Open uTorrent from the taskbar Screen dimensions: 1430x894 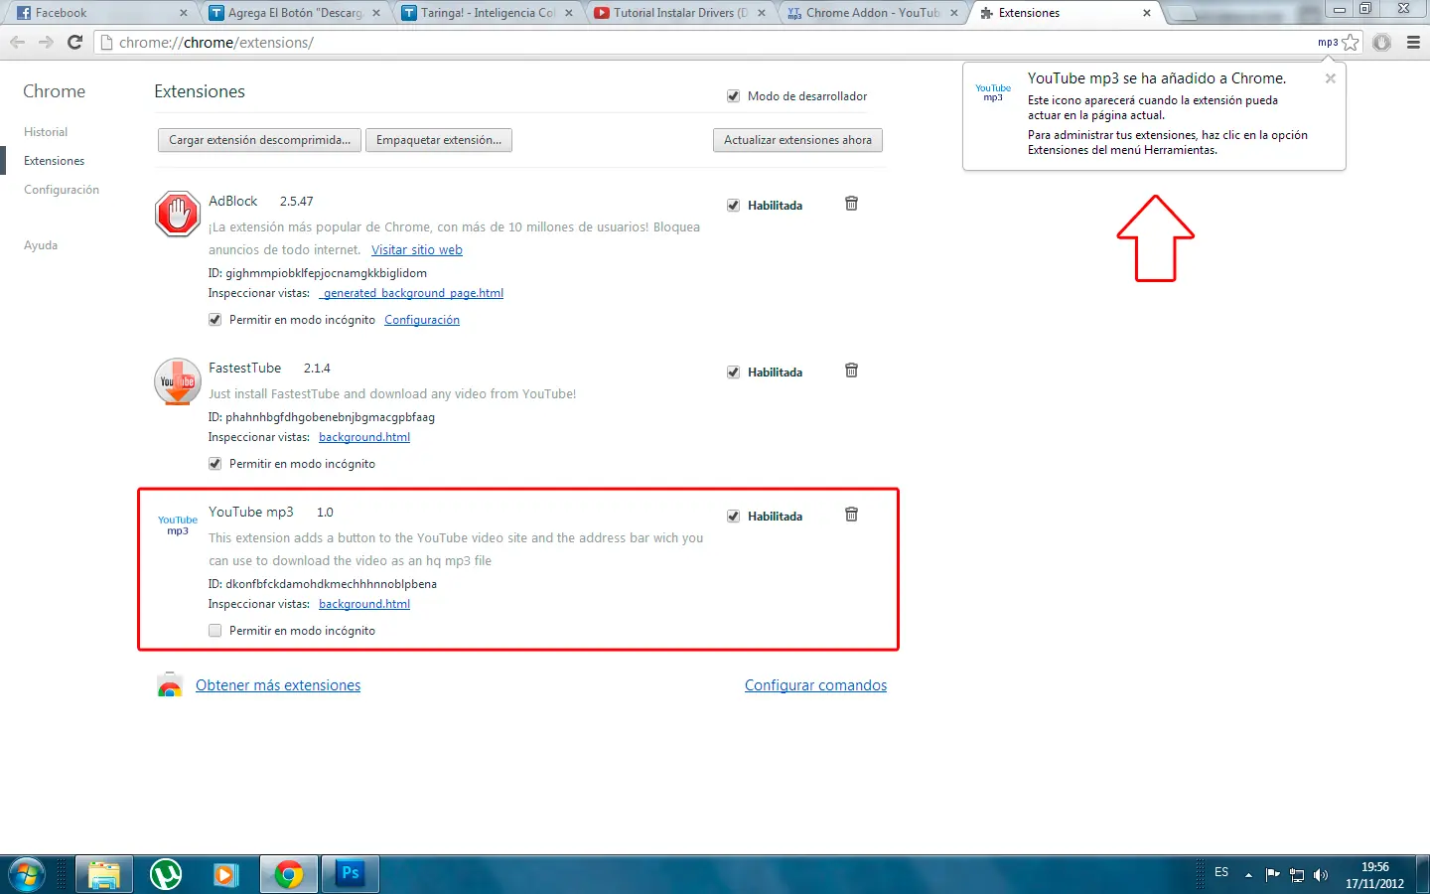(x=166, y=875)
